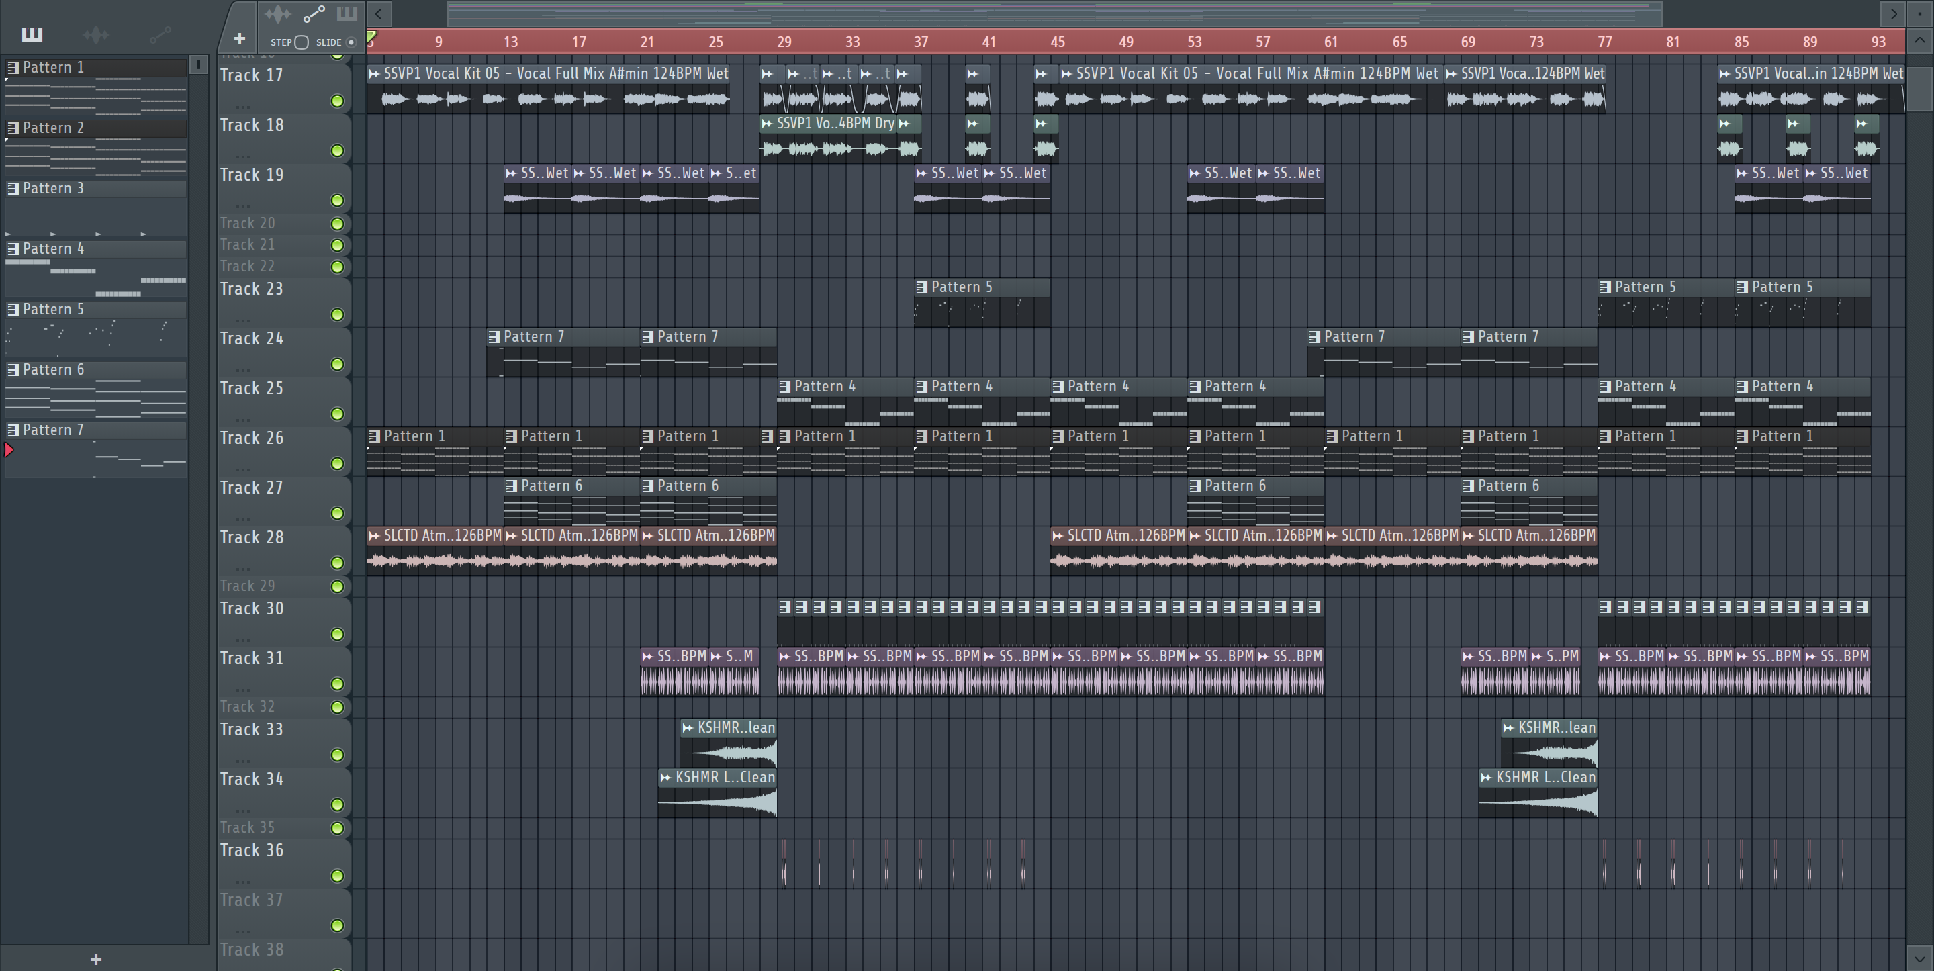Open clip menu of first SS..BPM clip on Track 31
The image size is (1934, 971).
(647, 656)
